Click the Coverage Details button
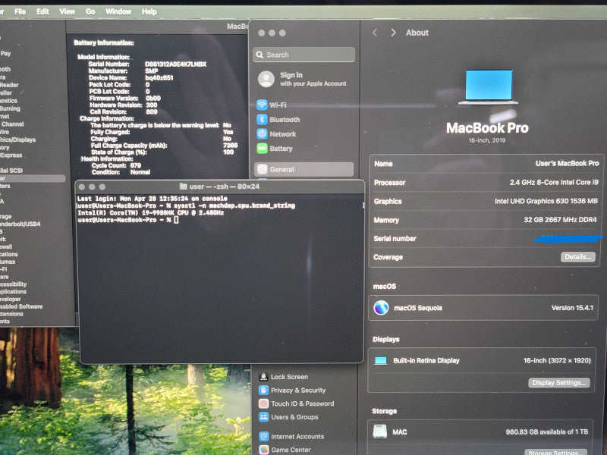 click(x=577, y=257)
